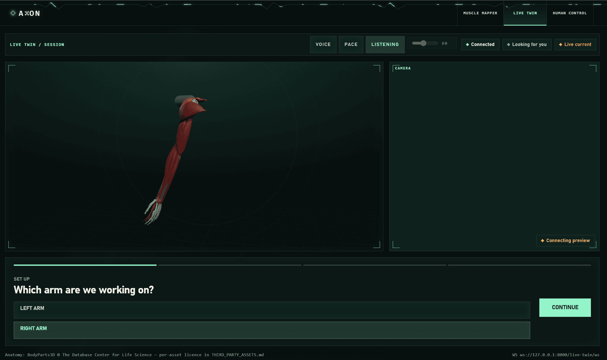
Task: Select the Left Arm option
Action: [x=272, y=310]
